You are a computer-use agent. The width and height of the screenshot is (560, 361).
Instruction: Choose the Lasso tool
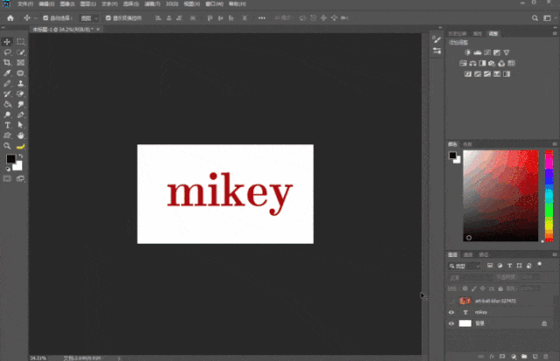(x=7, y=52)
